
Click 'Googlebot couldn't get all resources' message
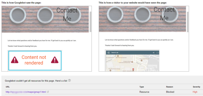pyautogui.click(x=36, y=81)
